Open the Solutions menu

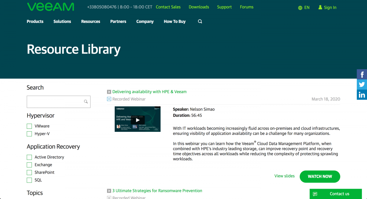[x=62, y=21]
